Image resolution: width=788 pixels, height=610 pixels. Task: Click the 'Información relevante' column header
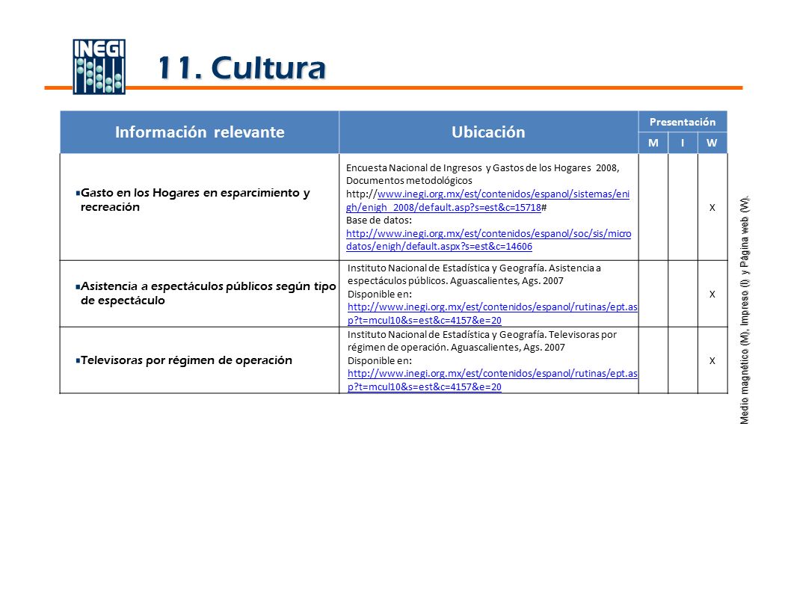(200, 132)
